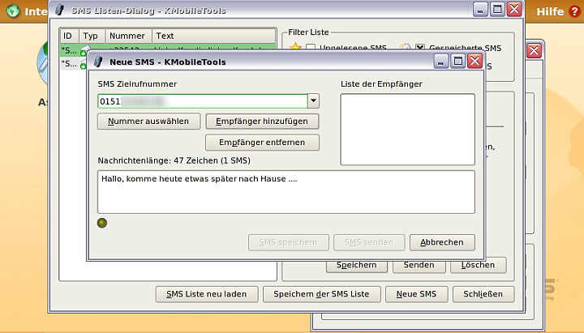Image resolution: width=584 pixels, height=333 pixels.
Task: Select the green highlighted first SMS row
Action: (168, 47)
